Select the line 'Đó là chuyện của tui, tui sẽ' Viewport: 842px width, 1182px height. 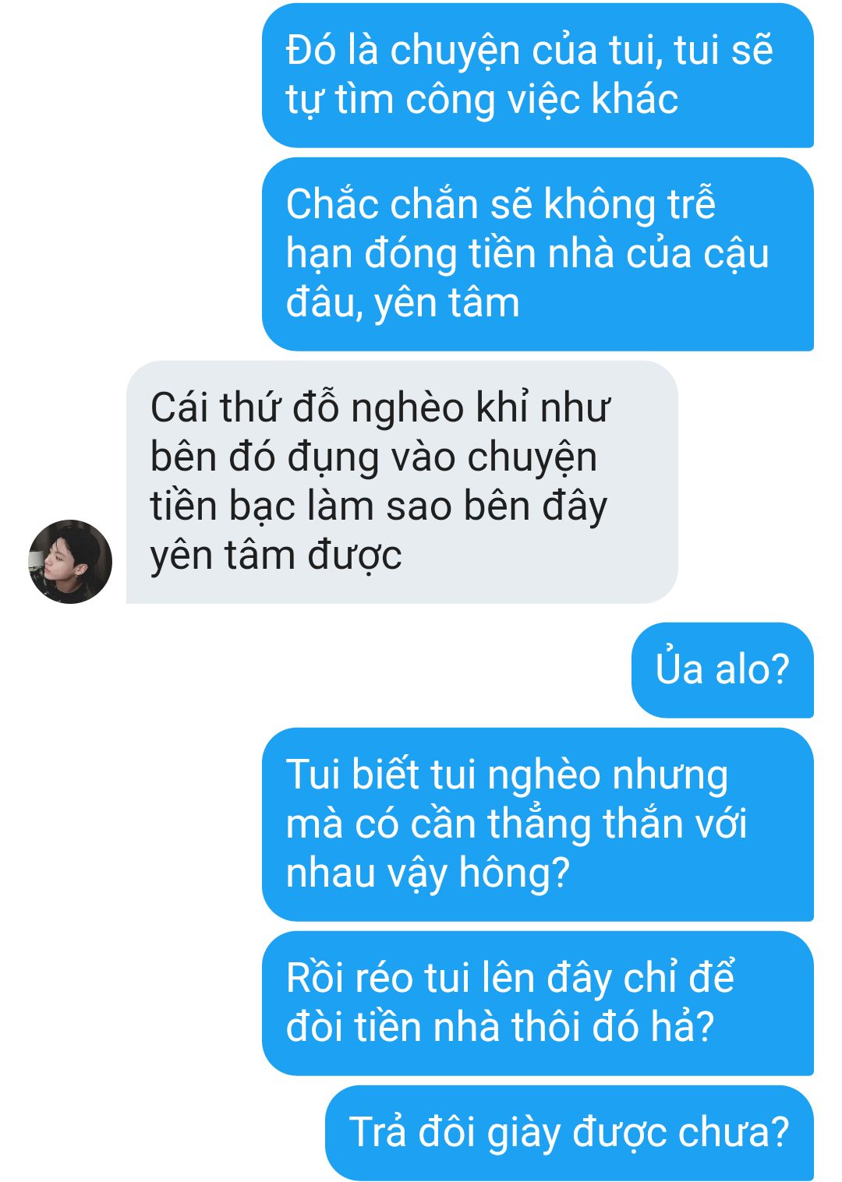529,50
